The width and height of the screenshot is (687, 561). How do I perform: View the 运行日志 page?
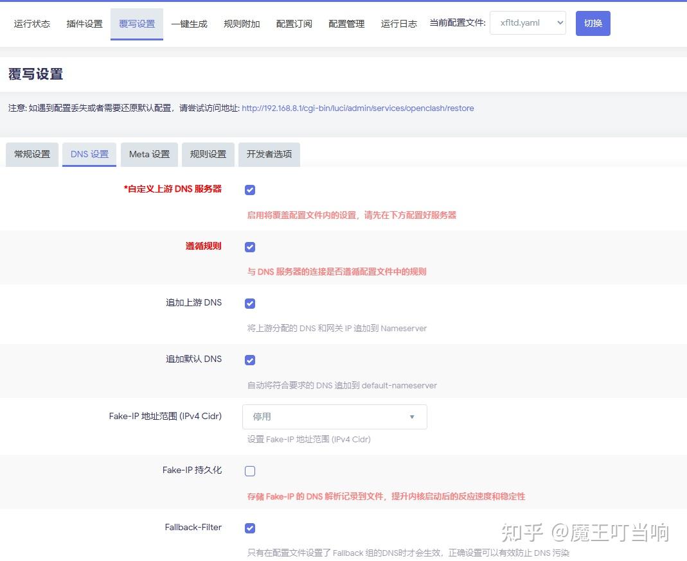[398, 23]
